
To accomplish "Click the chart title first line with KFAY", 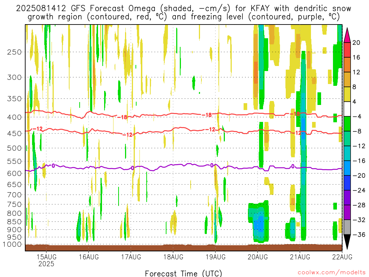I will (183, 9).
